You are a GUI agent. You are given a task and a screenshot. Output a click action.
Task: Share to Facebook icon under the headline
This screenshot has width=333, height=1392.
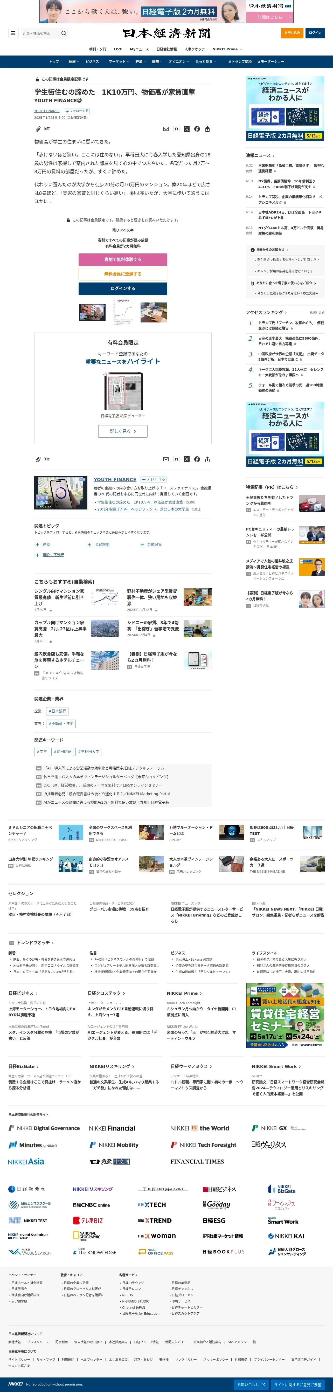point(197,129)
